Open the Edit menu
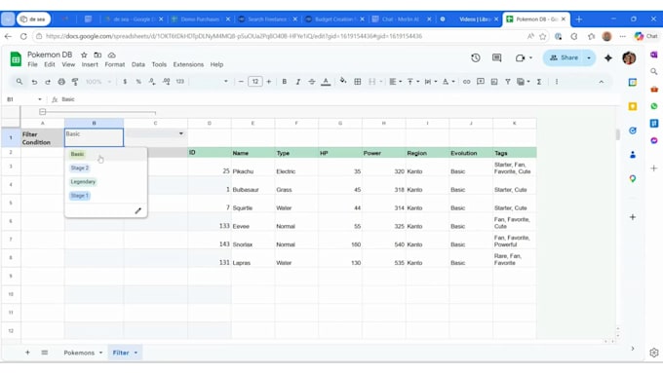Screen dimensions: 663x373 point(50,64)
